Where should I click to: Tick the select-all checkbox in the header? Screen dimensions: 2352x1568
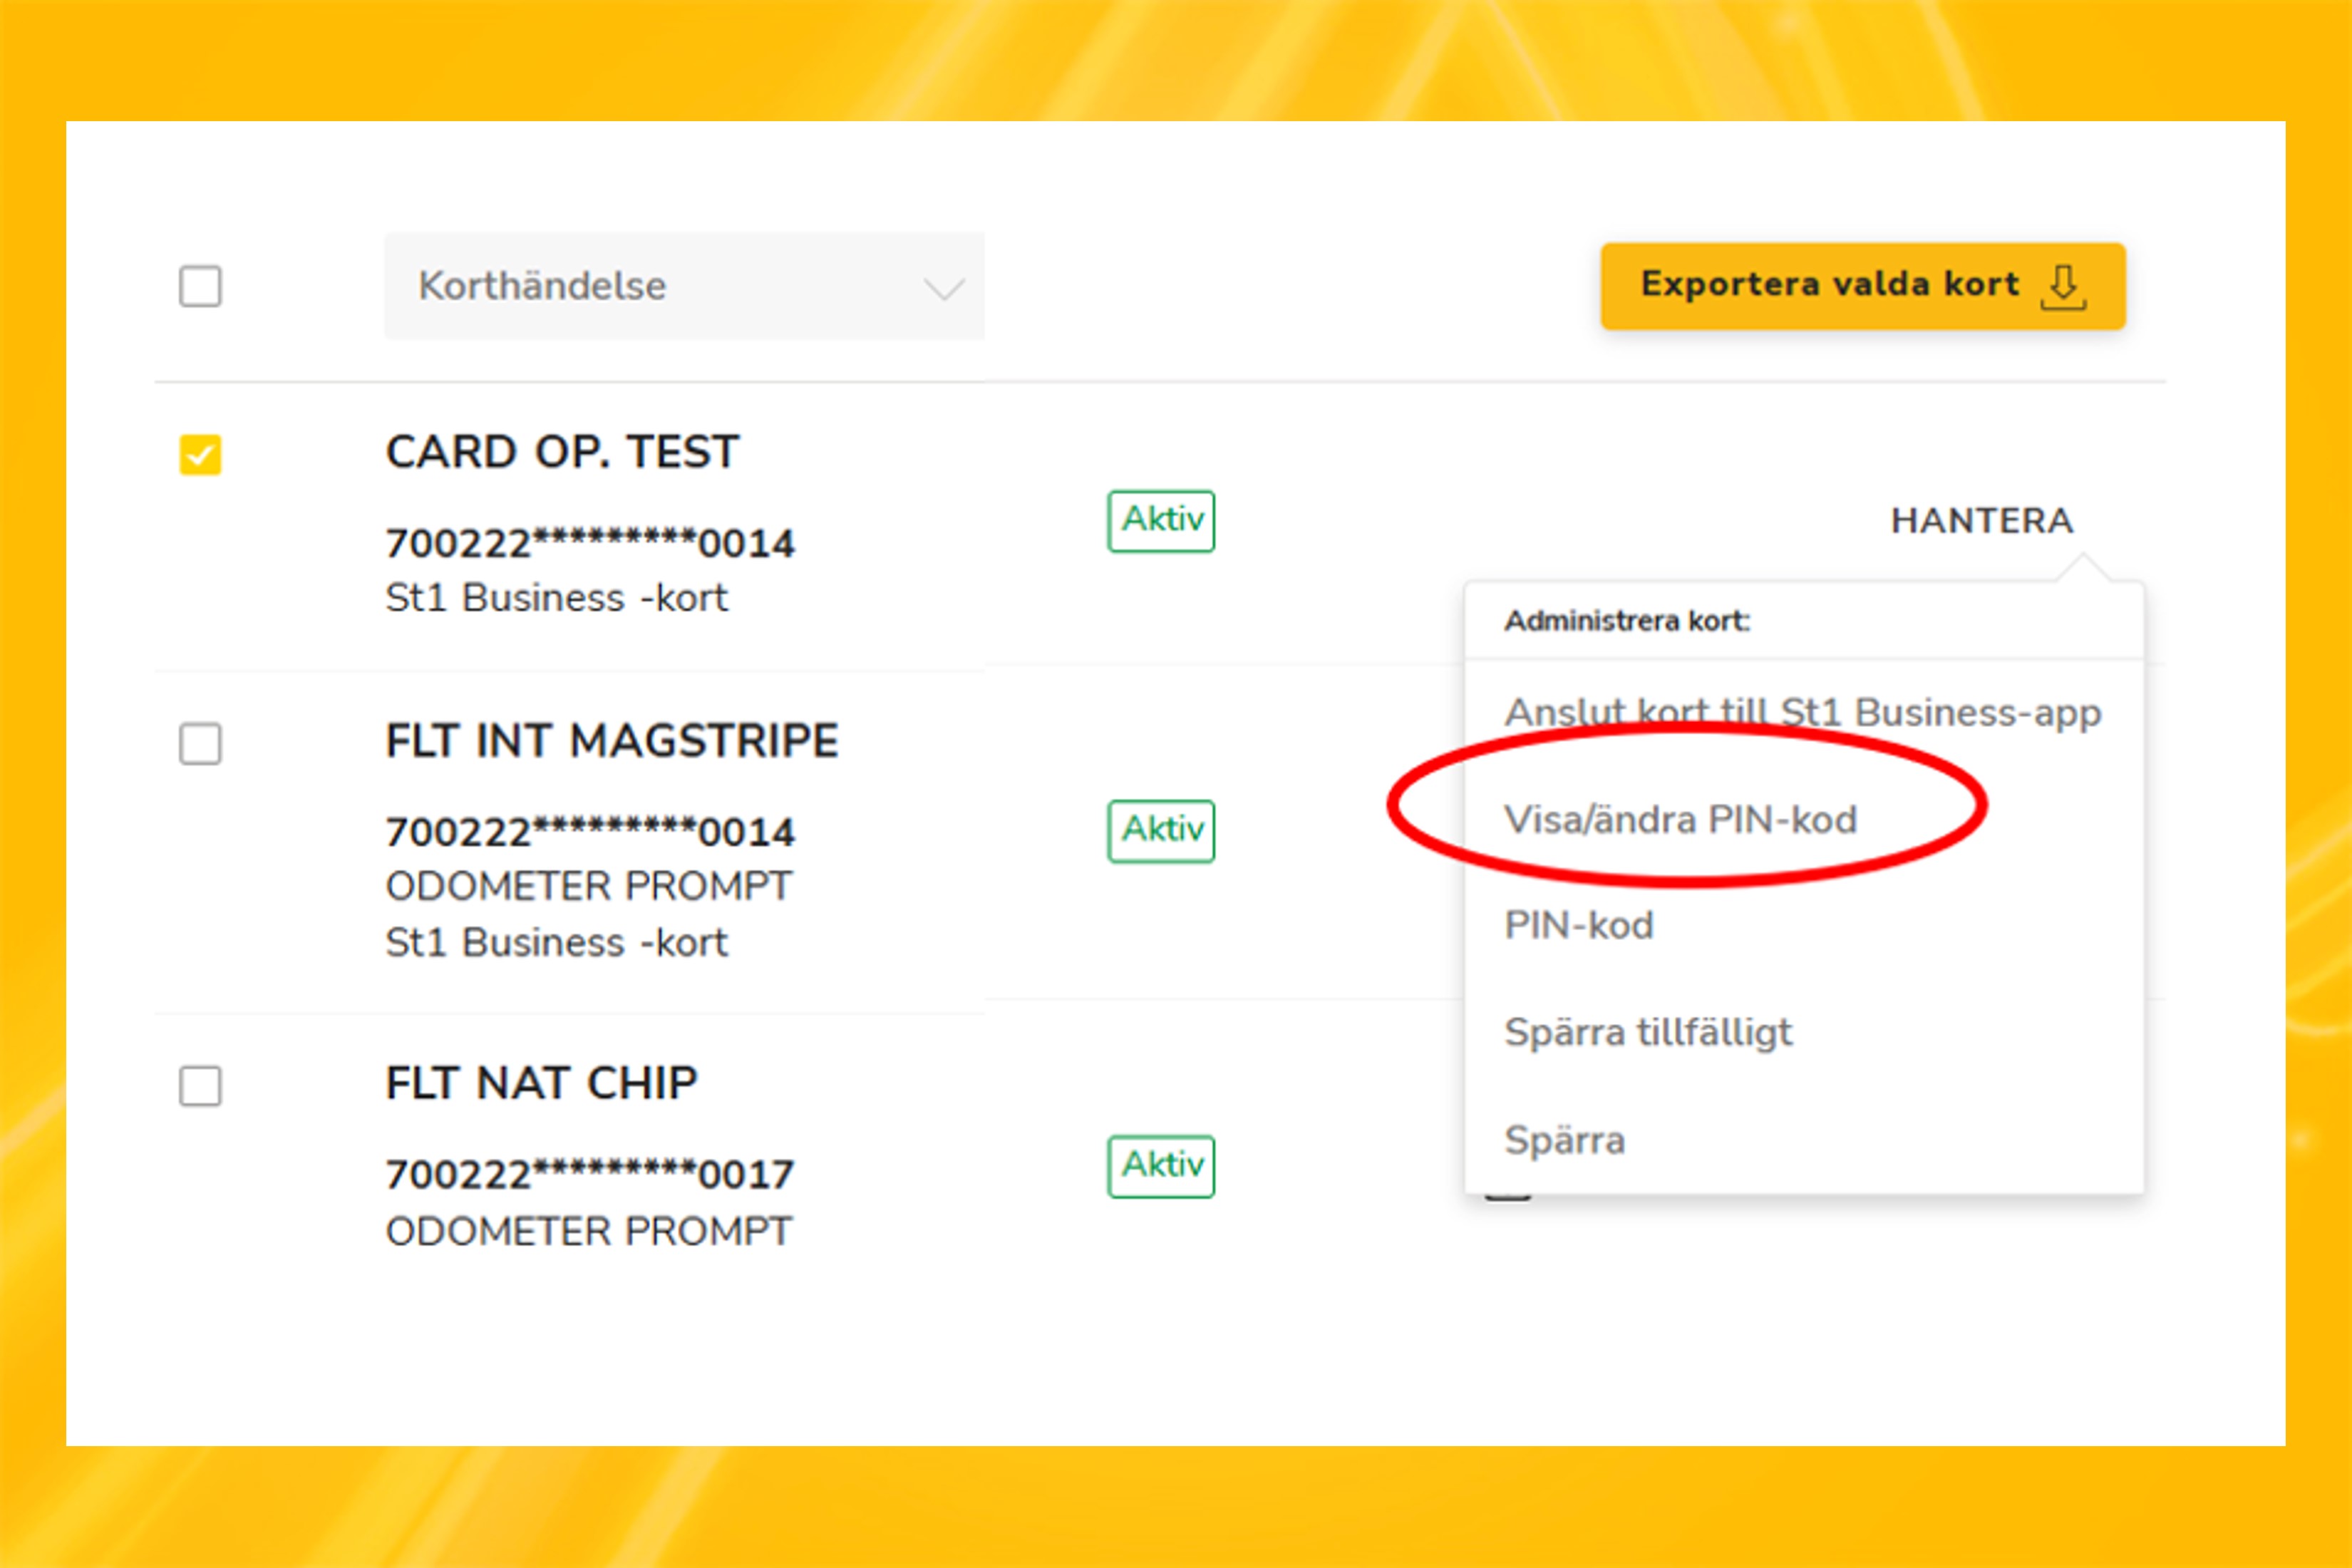(x=200, y=286)
